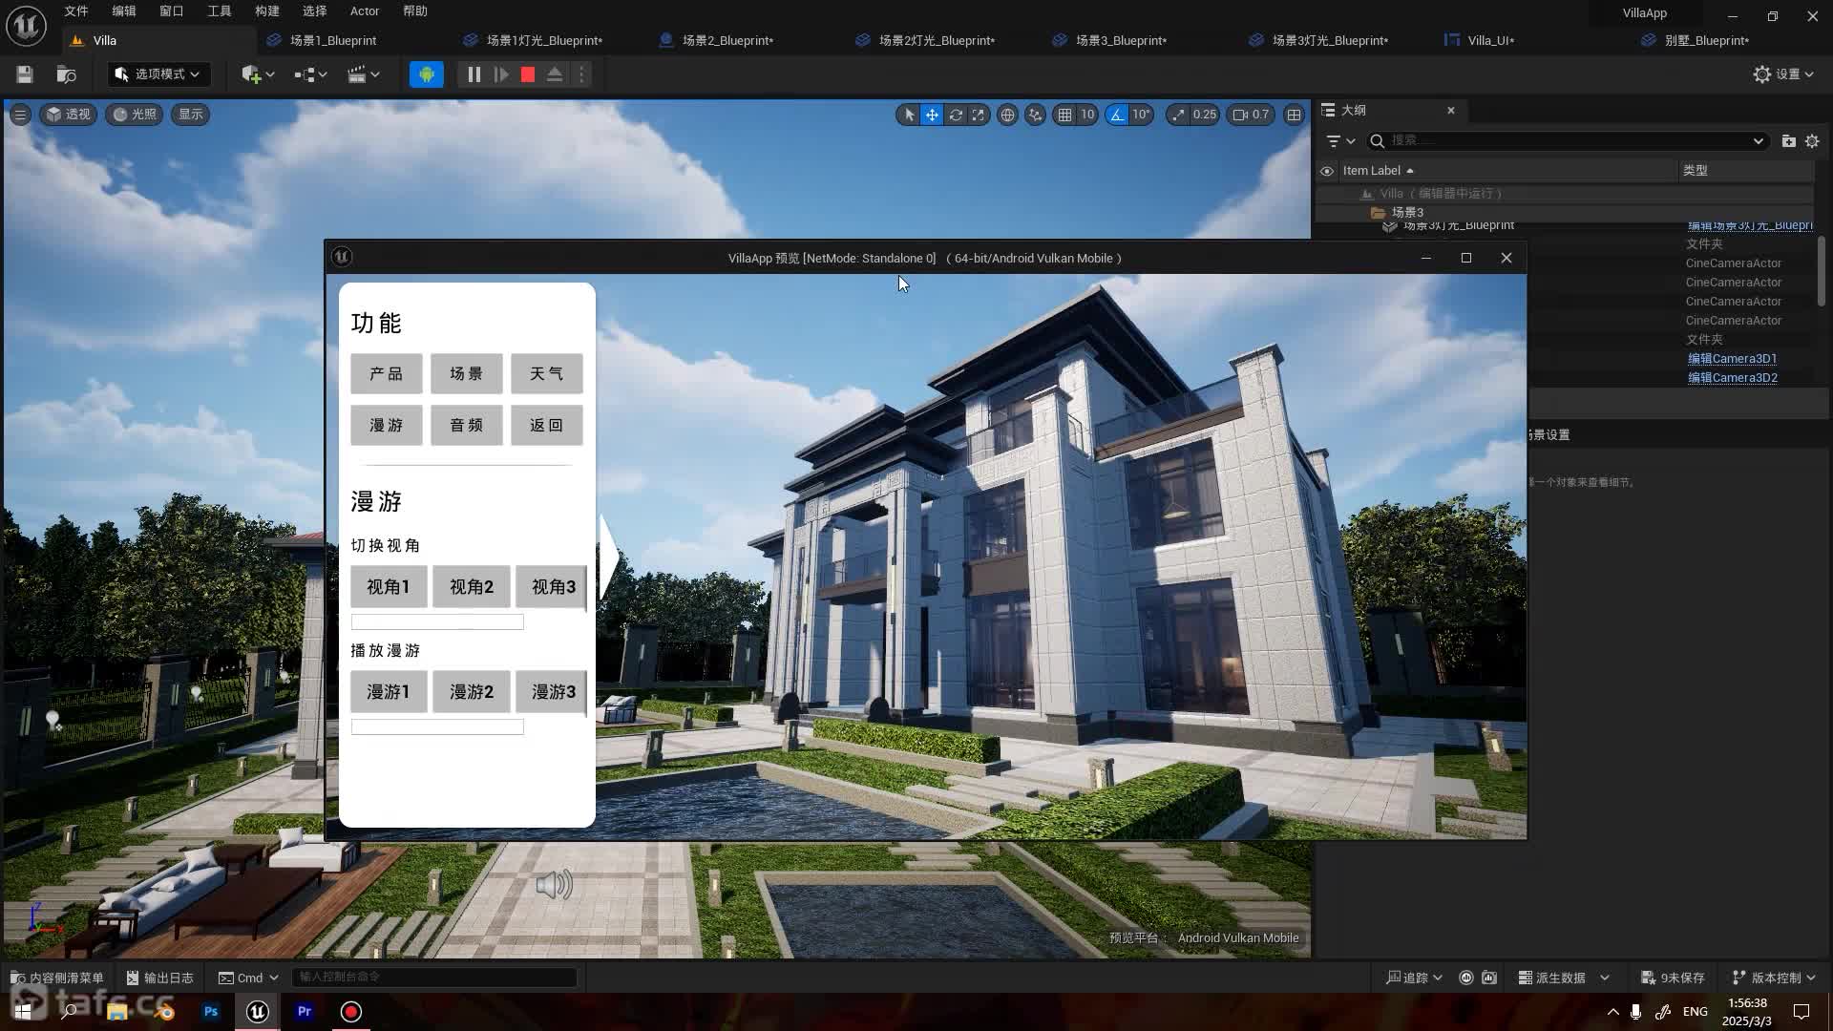This screenshot has width=1833, height=1031.
Task: Click the Android platform launch icon
Action: pos(426,74)
